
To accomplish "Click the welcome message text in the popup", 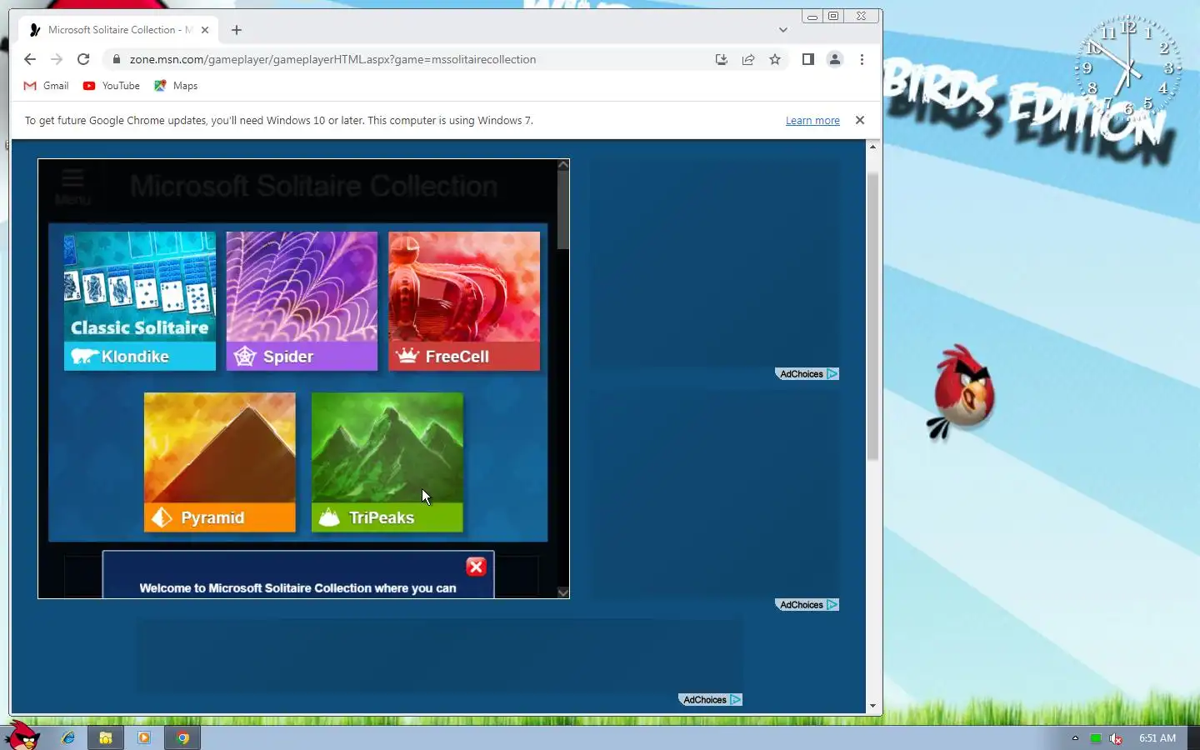I will tap(297, 588).
